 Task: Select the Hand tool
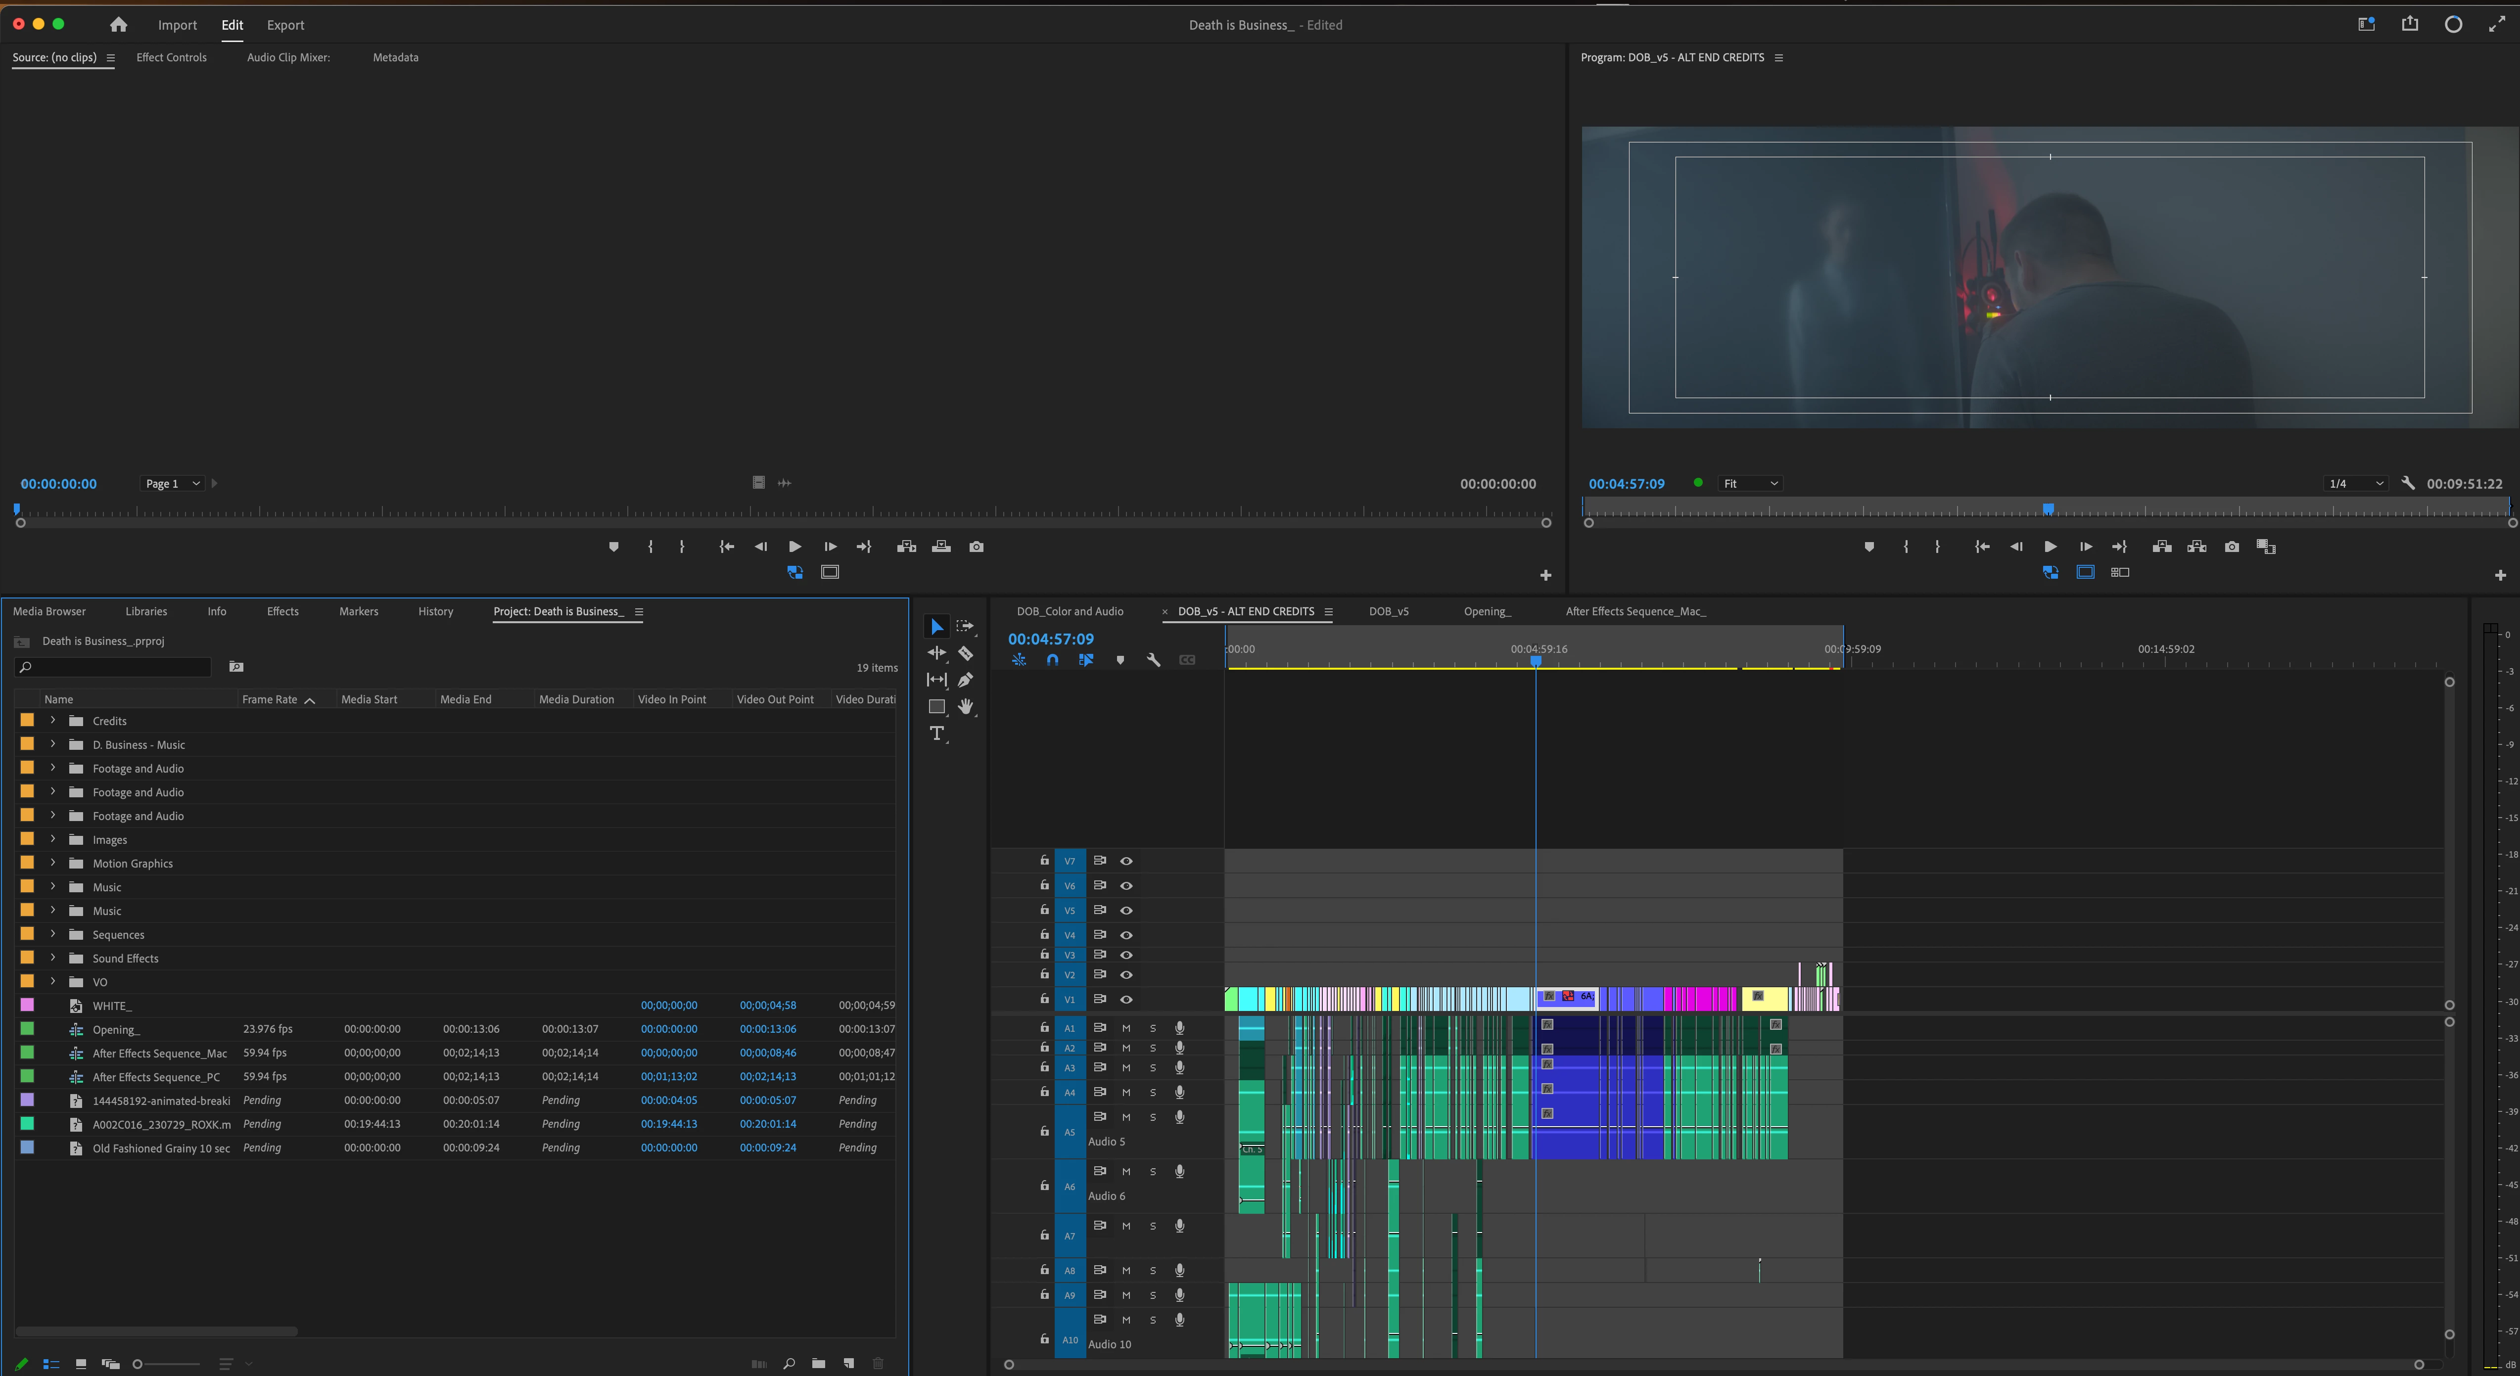coord(966,706)
